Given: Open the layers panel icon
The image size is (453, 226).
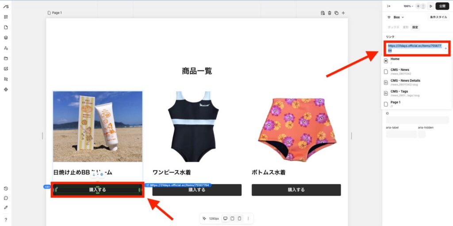Looking at the screenshot, I should 6,38.
